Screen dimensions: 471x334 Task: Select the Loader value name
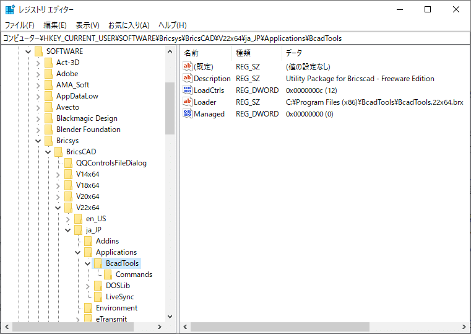tap(205, 102)
